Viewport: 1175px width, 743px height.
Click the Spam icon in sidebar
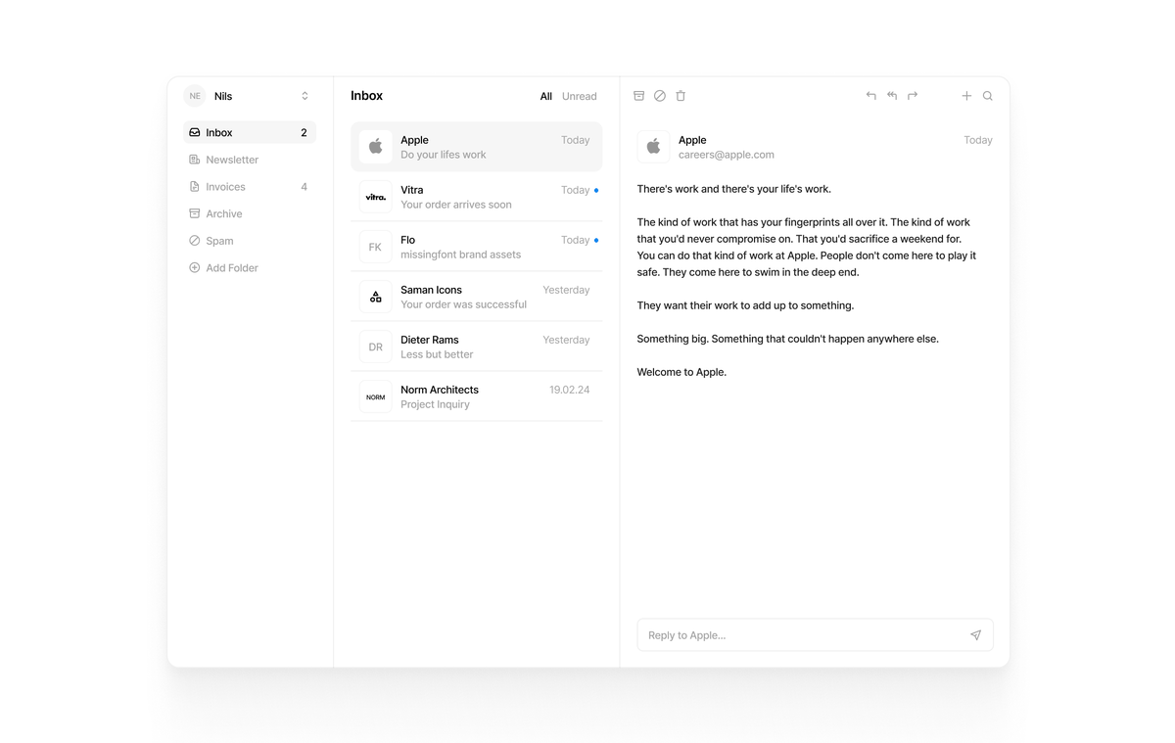[x=195, y=241]
